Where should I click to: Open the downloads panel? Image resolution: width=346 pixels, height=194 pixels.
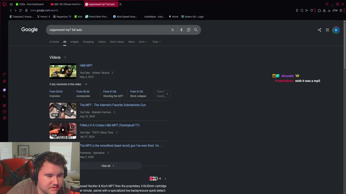329,11
